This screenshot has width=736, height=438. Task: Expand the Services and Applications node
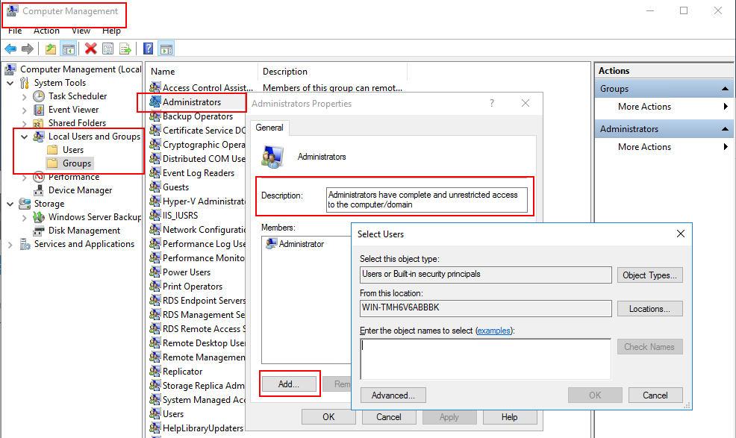point(10,245)
